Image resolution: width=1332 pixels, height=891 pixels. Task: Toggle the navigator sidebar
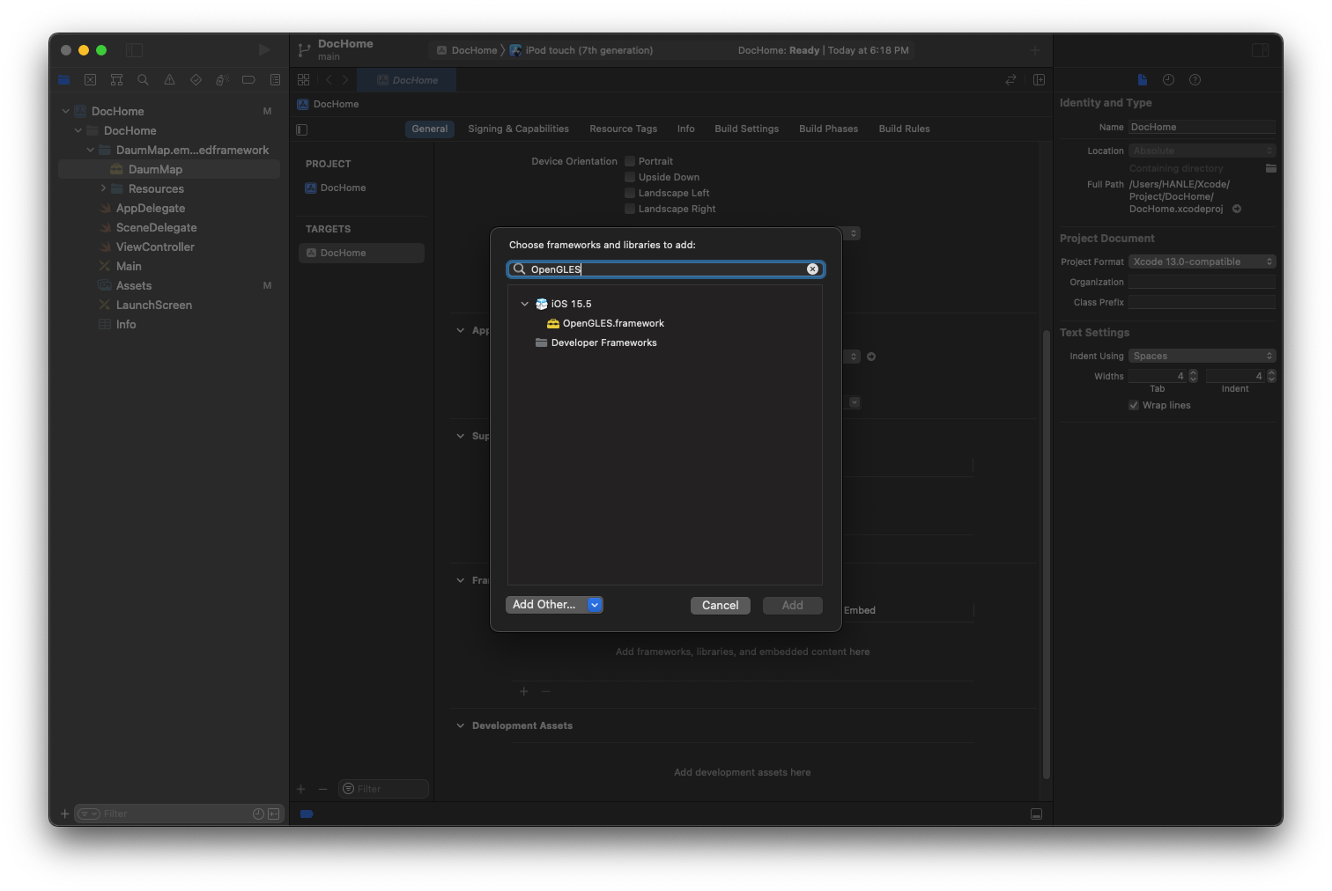click(x=134, y=50)
